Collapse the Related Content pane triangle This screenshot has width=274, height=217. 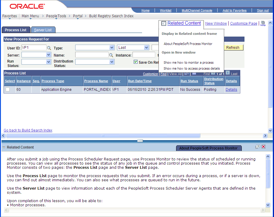coord(4,147)
